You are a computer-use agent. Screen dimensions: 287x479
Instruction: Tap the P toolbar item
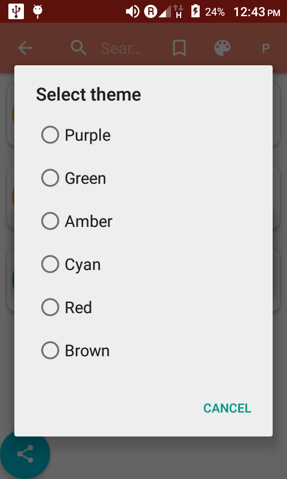pyautogui.click(x=265, y=48)
